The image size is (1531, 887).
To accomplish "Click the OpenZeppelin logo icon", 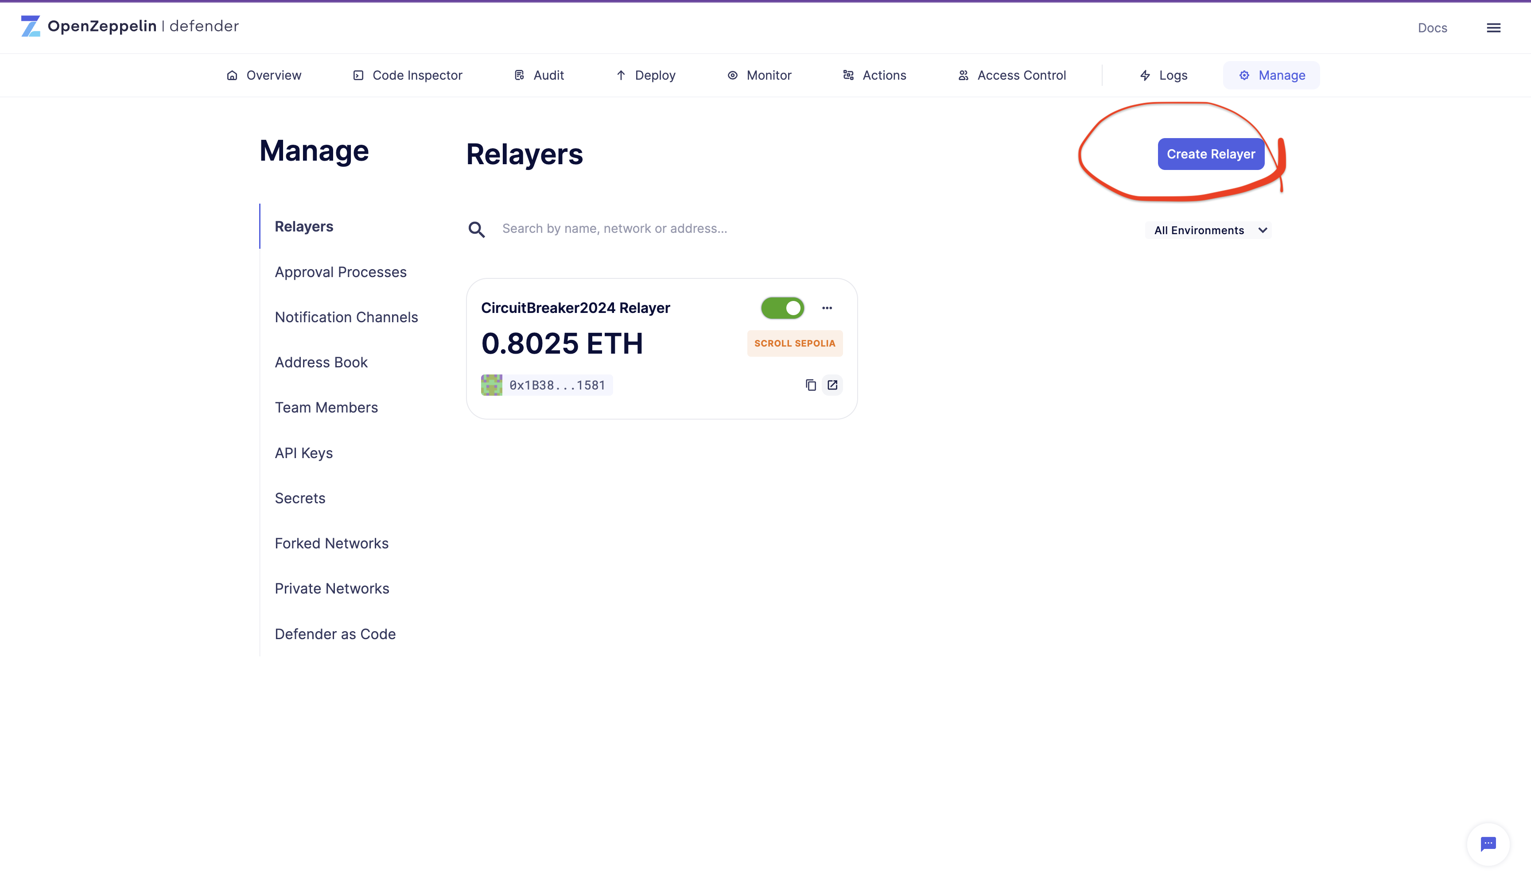I will click(x=31, y=26).
